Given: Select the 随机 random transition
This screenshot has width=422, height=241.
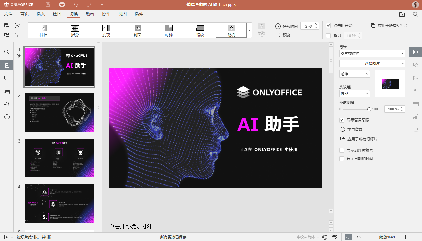Looking at the screenshot, I should click(x=231, y=30).
